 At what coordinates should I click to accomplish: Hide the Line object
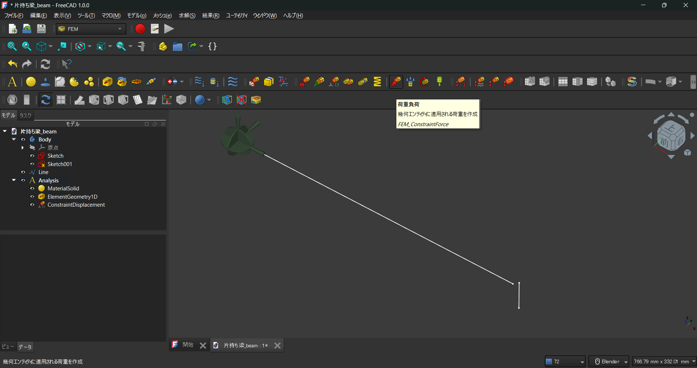click(x=23, y=172)
